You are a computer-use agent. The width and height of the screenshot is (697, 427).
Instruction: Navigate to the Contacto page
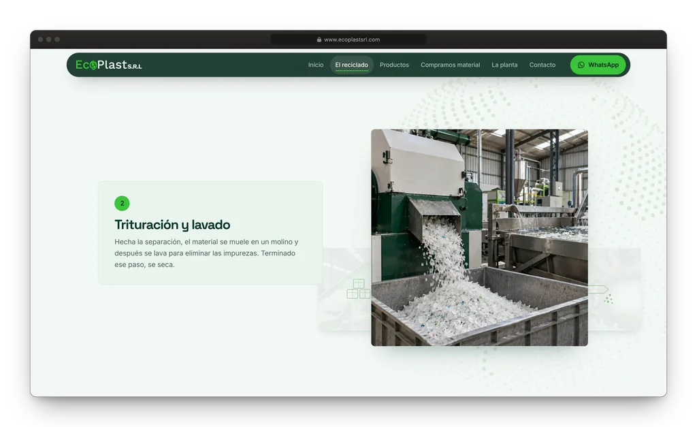click(542, 65)
